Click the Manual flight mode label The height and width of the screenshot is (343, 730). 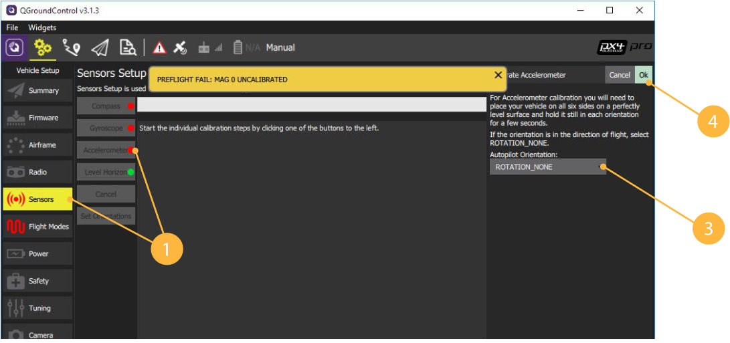tap(280, 47)
